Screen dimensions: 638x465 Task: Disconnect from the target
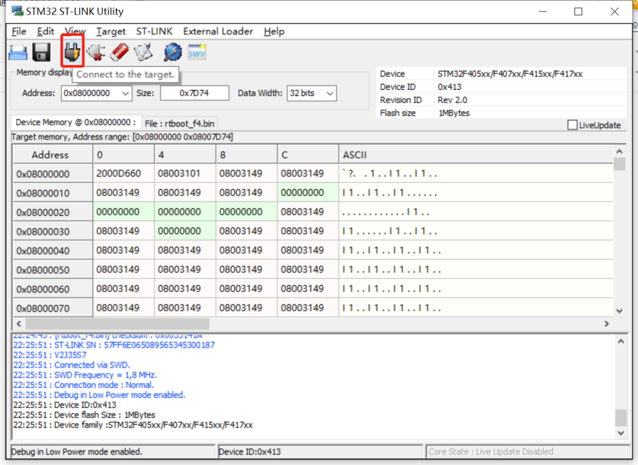95,52
